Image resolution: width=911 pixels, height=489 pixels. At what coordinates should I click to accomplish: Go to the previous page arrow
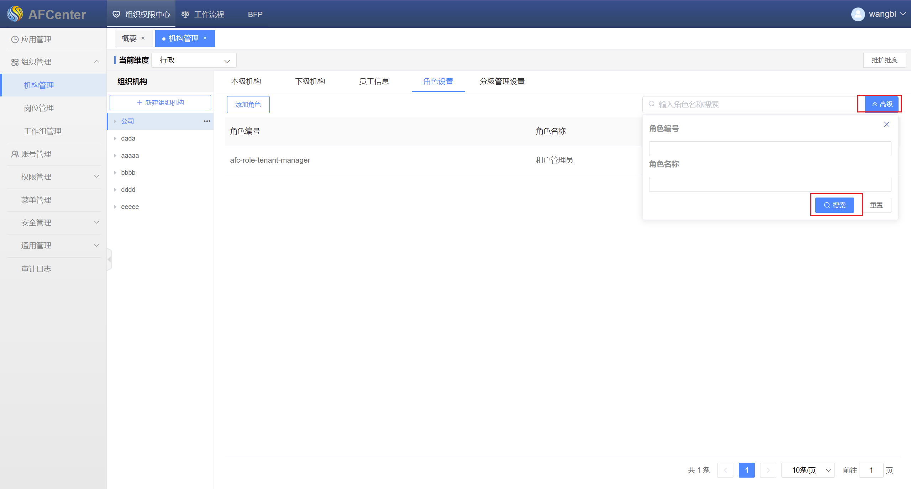coord(725,470)
